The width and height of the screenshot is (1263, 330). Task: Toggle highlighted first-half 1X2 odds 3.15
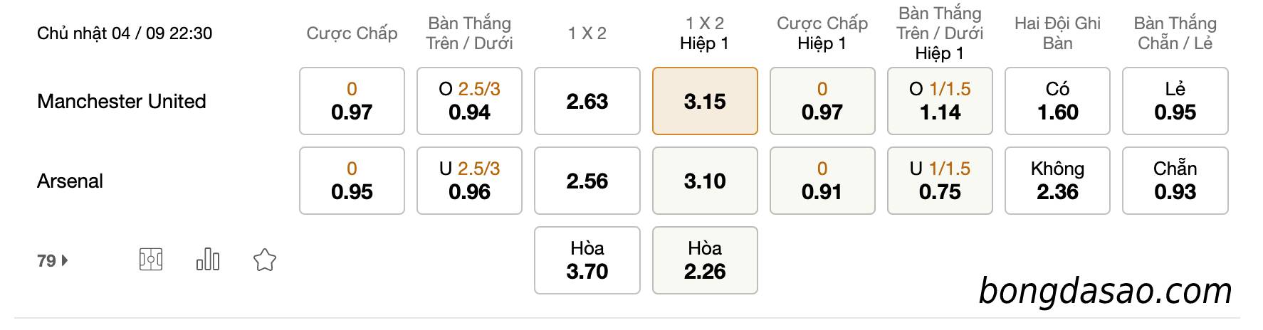pos(705,101)
